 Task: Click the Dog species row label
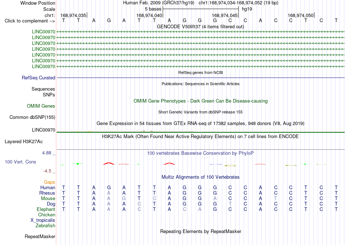51,204
